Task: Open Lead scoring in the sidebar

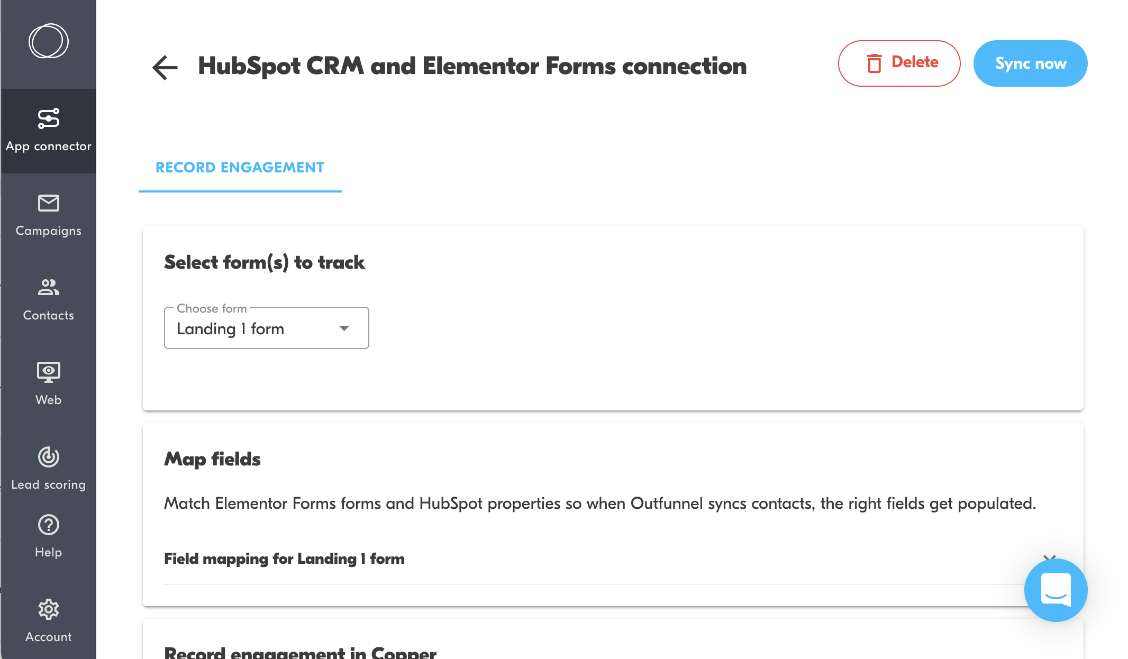Action: 48,469
